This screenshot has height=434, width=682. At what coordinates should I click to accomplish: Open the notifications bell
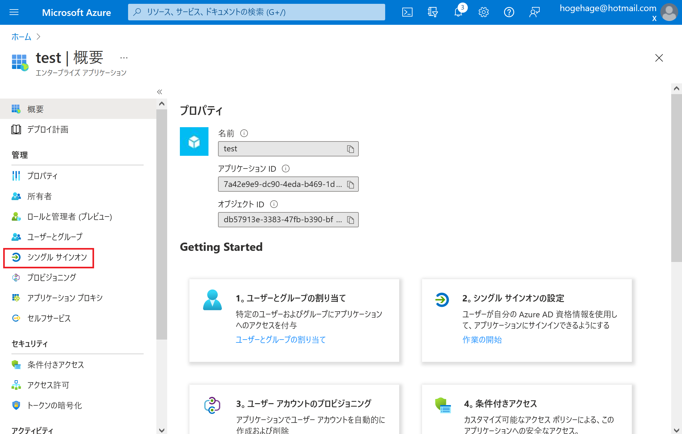click(x=458, y=12)
